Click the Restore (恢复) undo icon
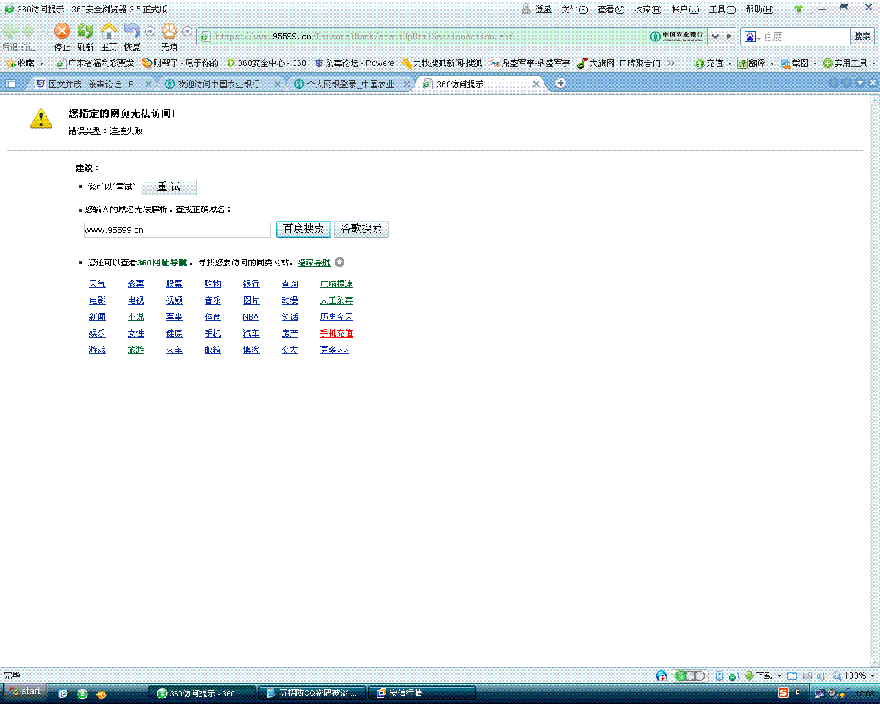This screenshot has height=704, width=880. point(132,31)
